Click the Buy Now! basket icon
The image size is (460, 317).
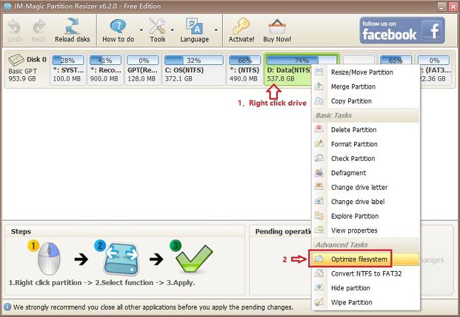pos(277,26)
